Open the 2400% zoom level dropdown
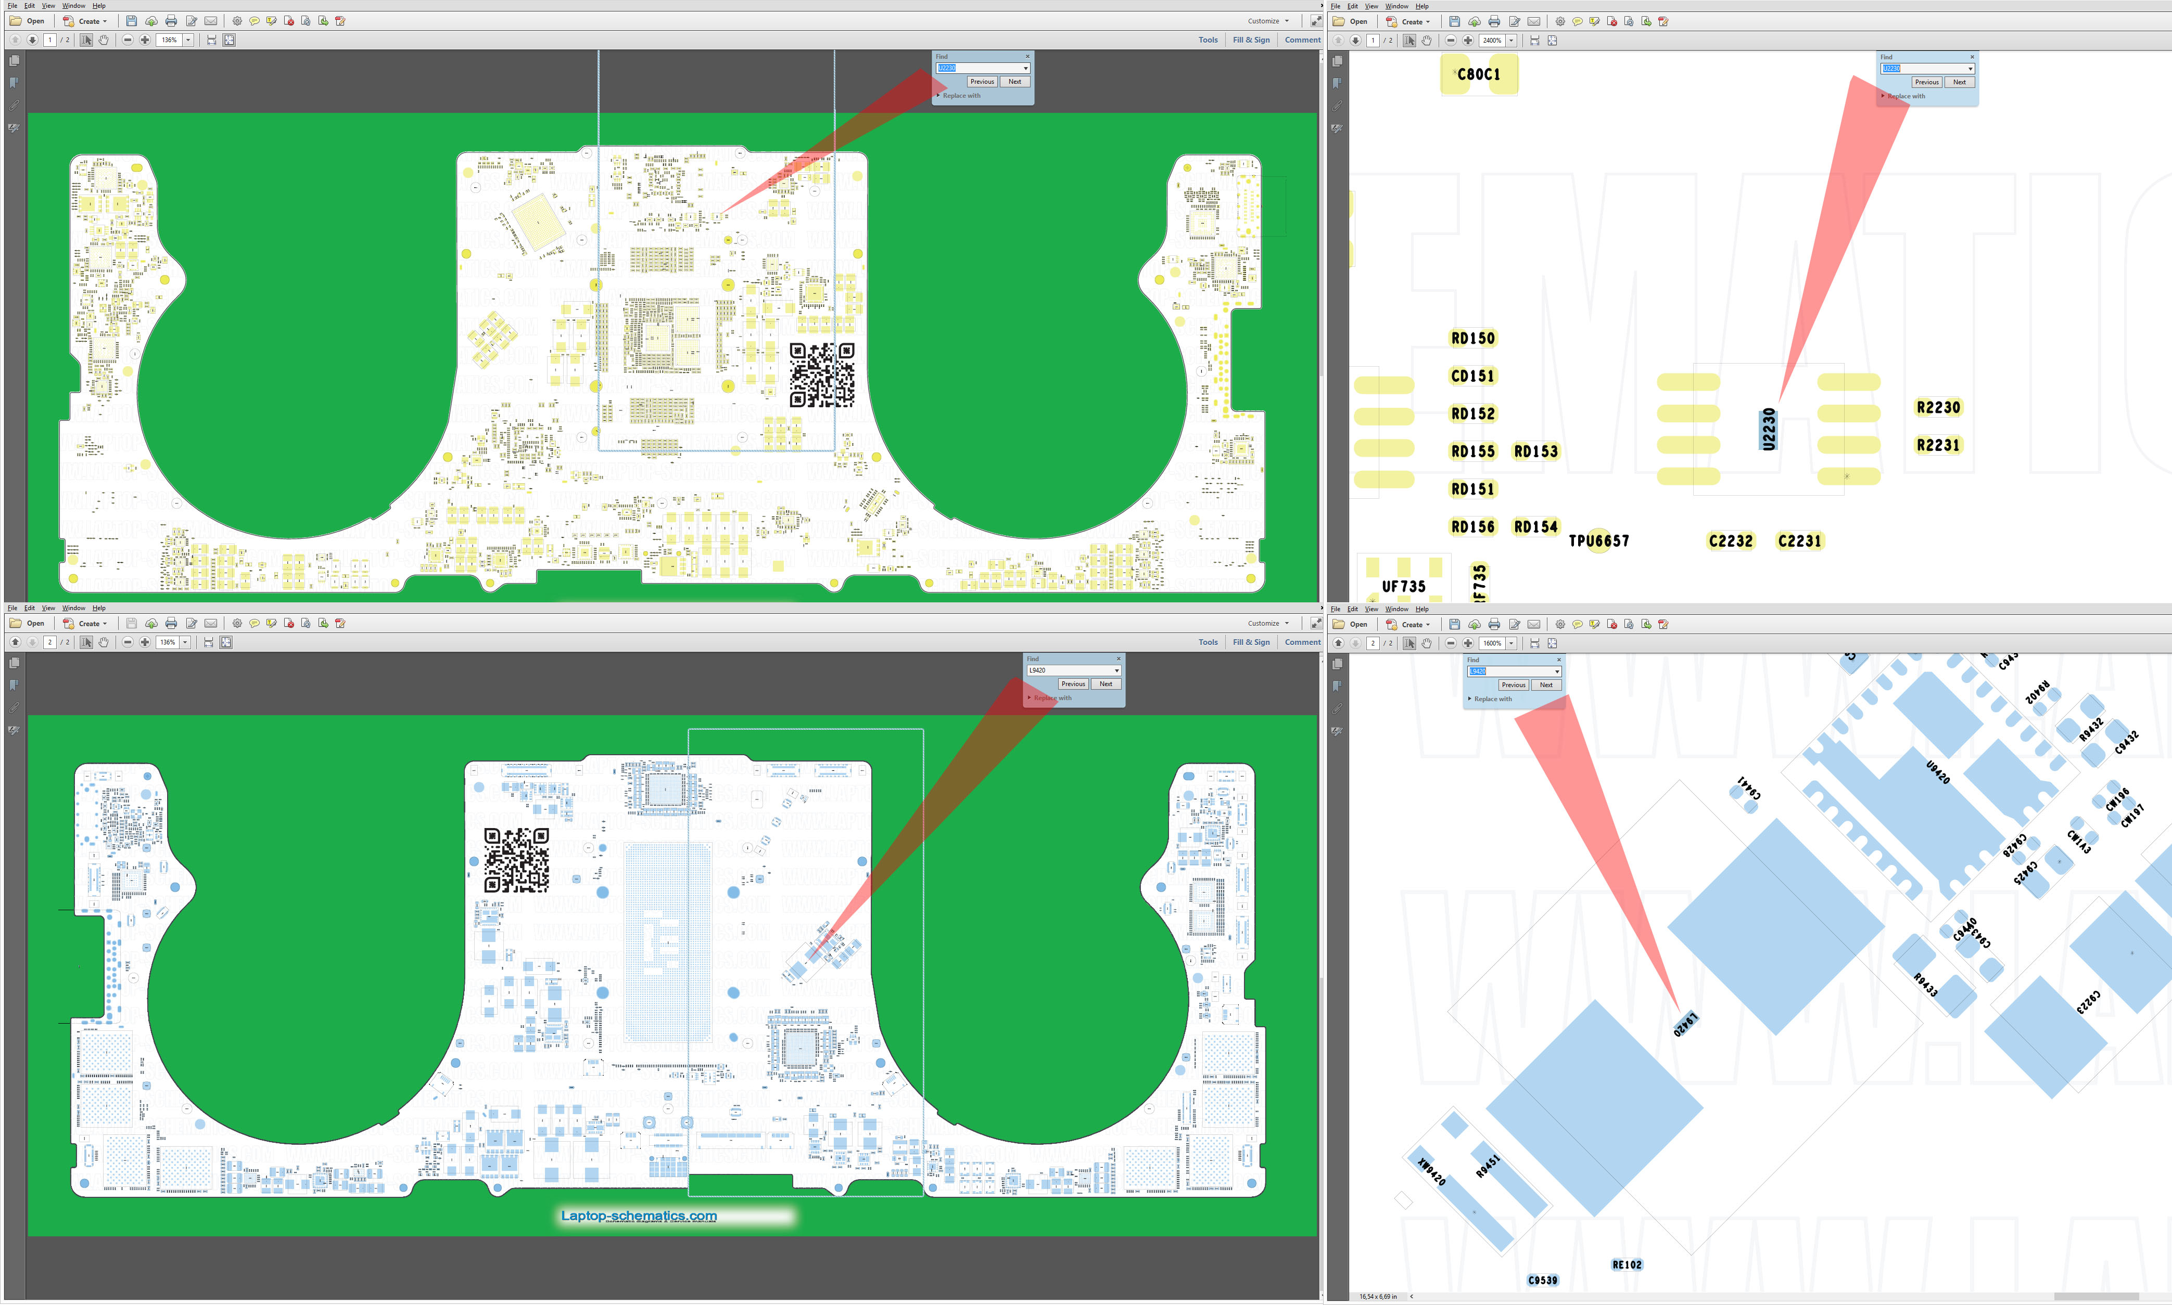The image size is (2172, 1305). click(x=1511, y=41)
